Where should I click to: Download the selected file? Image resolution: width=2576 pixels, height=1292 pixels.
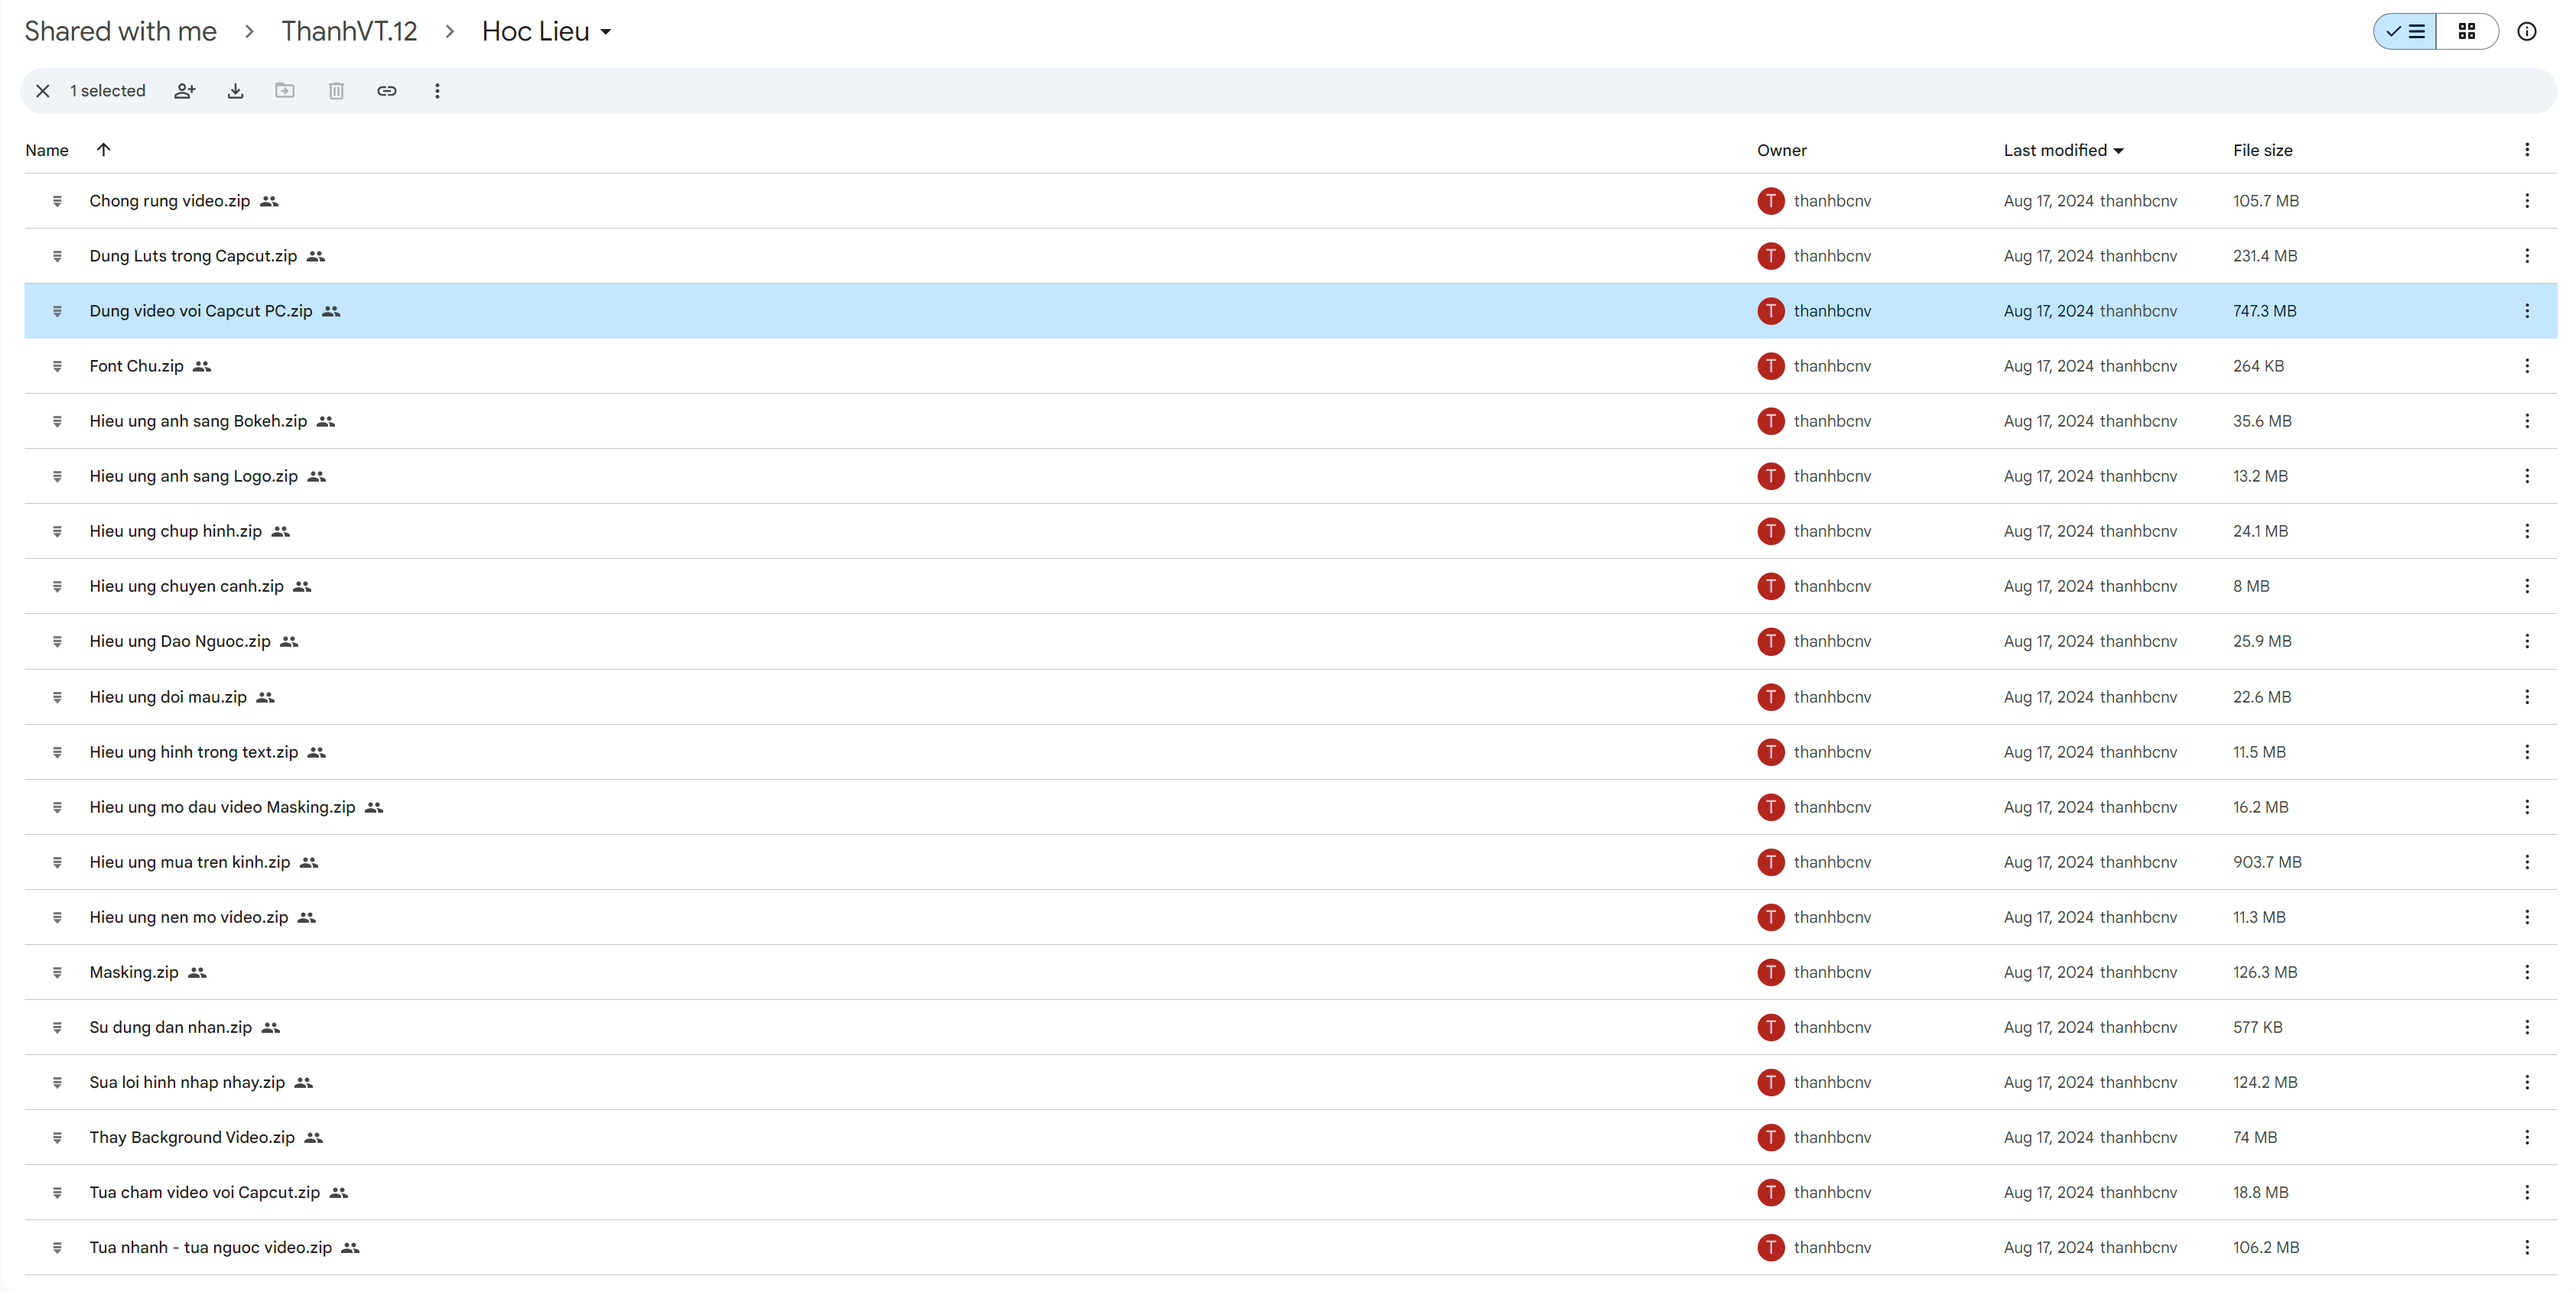coord(235,91)
